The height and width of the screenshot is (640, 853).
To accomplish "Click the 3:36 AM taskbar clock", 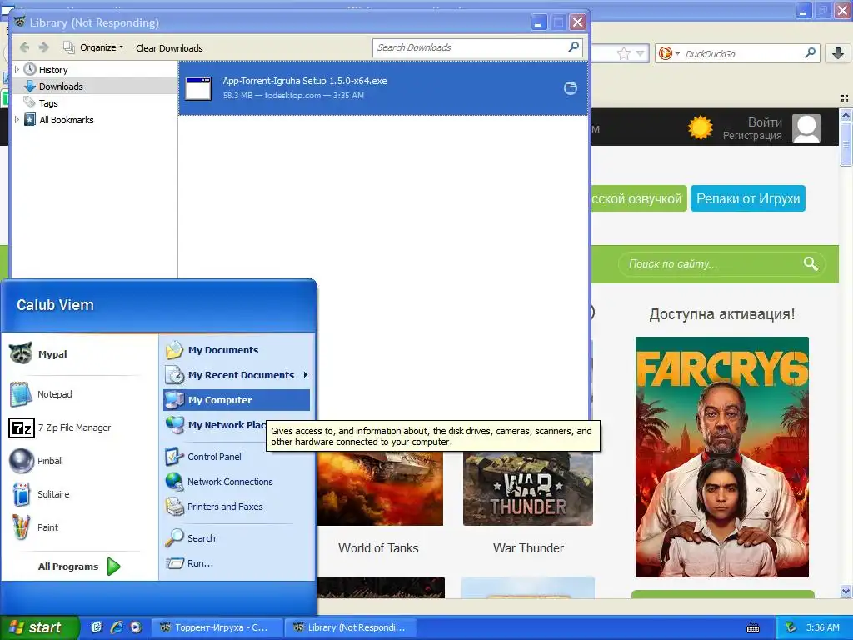I will point(822,627).
